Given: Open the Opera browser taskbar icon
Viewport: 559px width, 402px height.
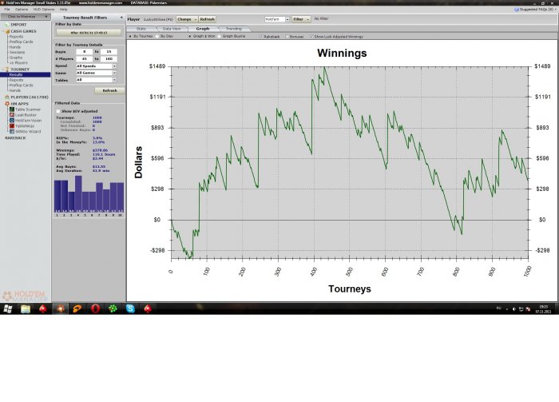Looking at the screenshot, I should coord(95,309).
